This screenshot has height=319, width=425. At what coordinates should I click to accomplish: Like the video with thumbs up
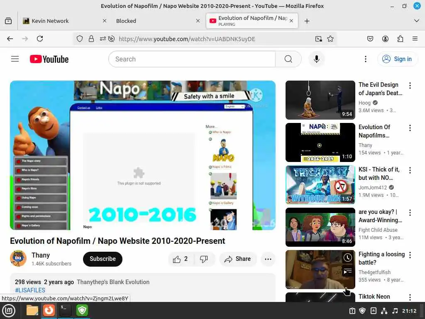[x=181, y=259]
